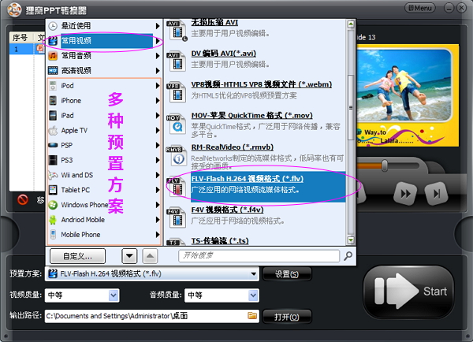Select RM-RealVideo (*.rmvb) format
The height and width of the screenshot is (342, 473).
coord(233,147)
